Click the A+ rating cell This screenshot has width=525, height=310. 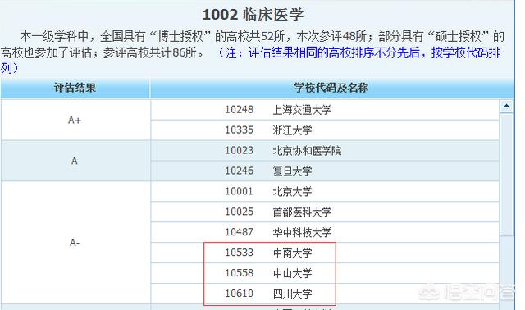tap(75, 121)
